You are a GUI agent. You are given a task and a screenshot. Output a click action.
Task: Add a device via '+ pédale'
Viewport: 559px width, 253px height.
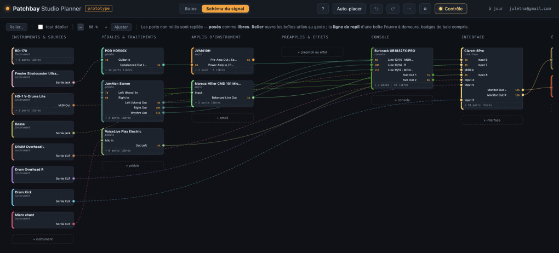coord(133,166)
